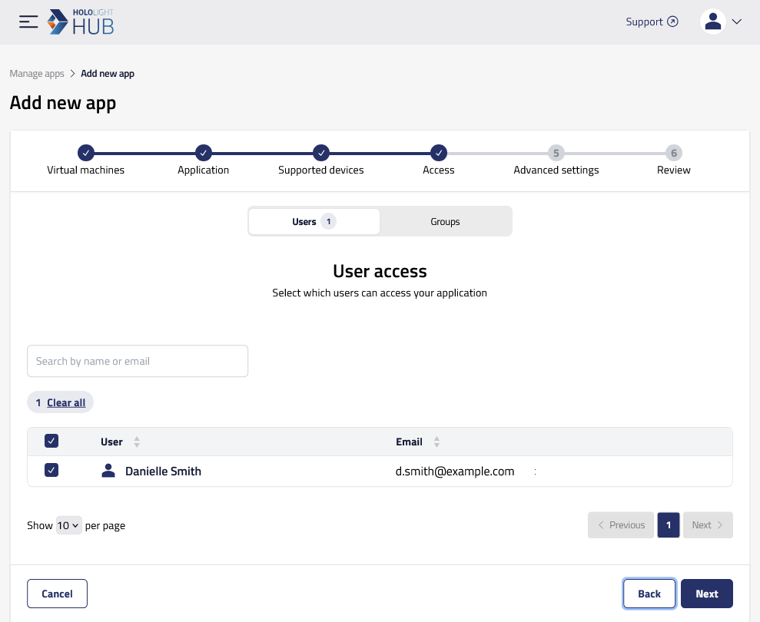Image resolution: width=760 pixels, height=622 pixels.
Task: Click Danielle Smith's user icon
Action: coord(108,471)
